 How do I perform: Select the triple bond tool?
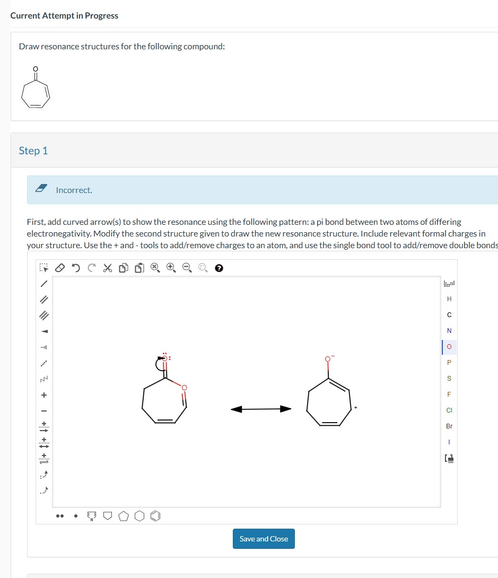(45, 314)
